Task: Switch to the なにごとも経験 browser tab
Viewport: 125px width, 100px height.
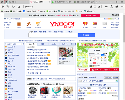Action: [84, 2]
